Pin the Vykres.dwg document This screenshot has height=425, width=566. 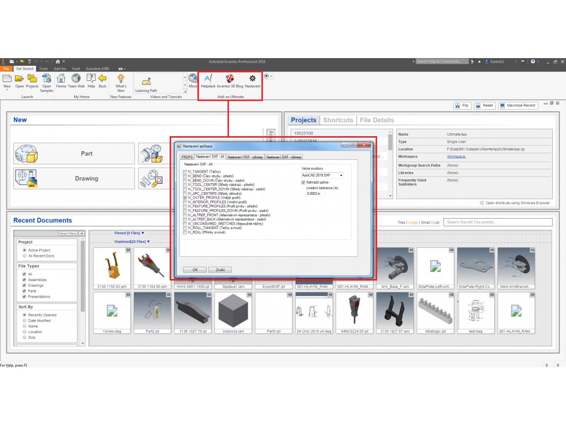[128, 295]
